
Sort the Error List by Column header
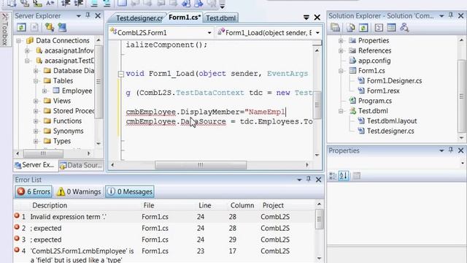[242, 205]
